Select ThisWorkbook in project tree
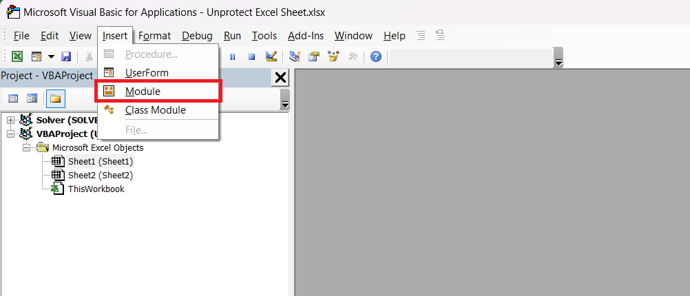 coord(96,189)
